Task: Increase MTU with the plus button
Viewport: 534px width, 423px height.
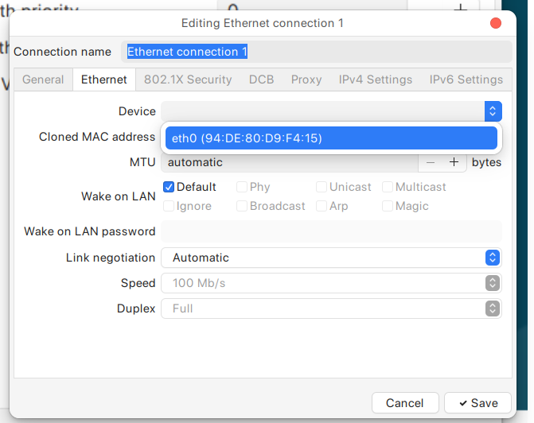Action: 454,162
